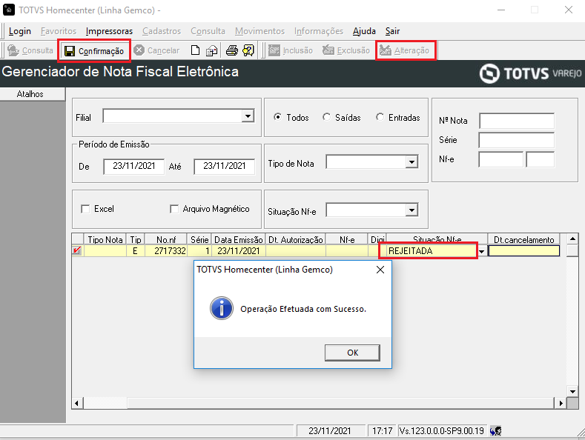Image resolution: width=585 pixels, height=440 pixels.
Task: Click the 23/11/2021 emission date cell
Action: tap(239, 251)
